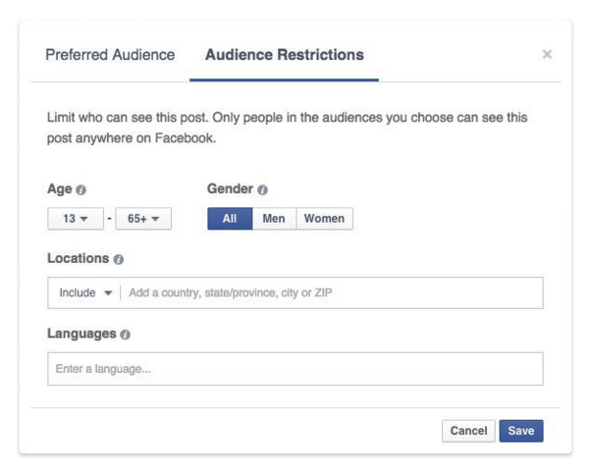Focus the Enter a language field
The height and width of the screenshot is (471, 590).
pos(295,369)
